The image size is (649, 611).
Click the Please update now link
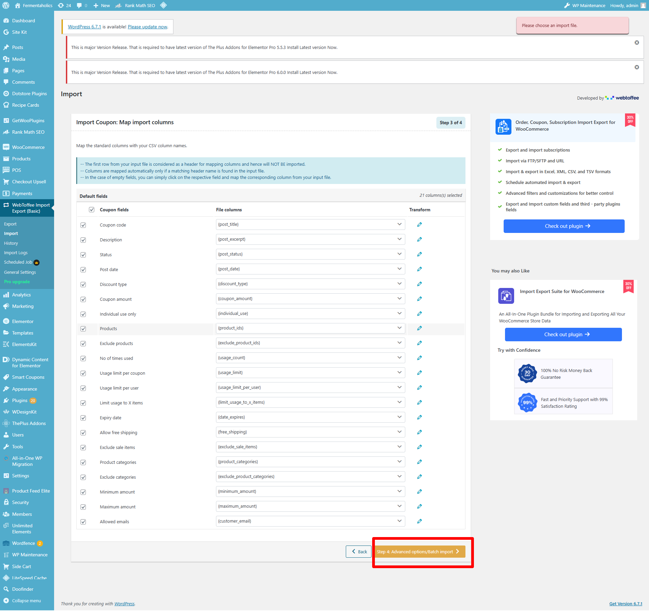147,27
